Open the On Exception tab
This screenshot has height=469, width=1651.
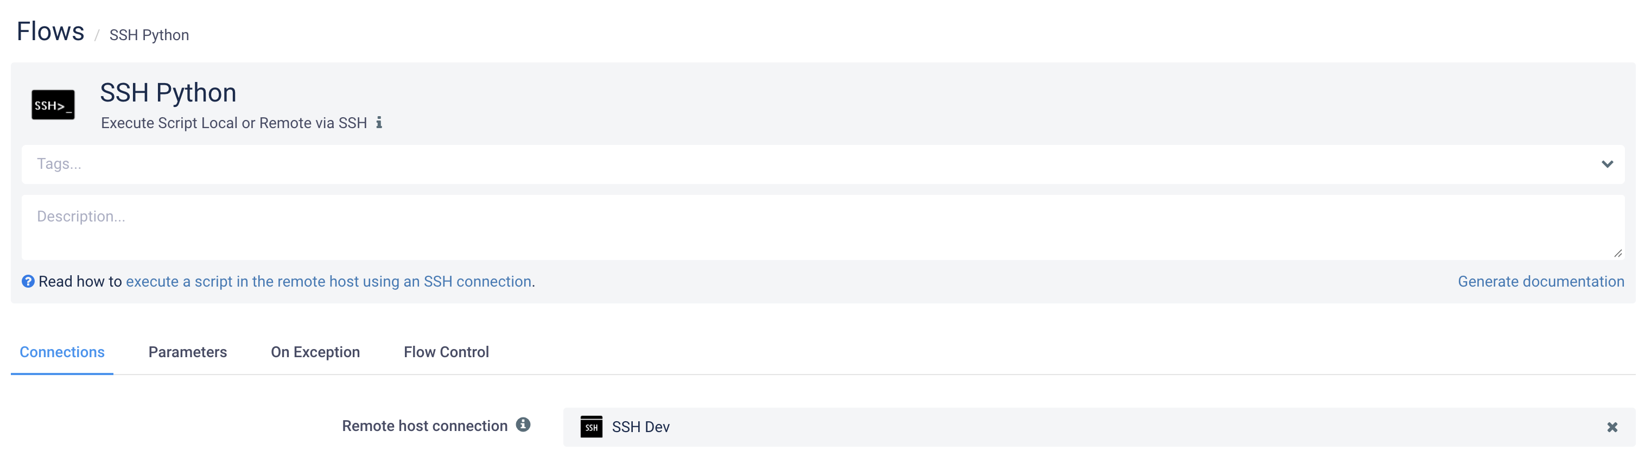pyautogui.click(x=315, y=352)
